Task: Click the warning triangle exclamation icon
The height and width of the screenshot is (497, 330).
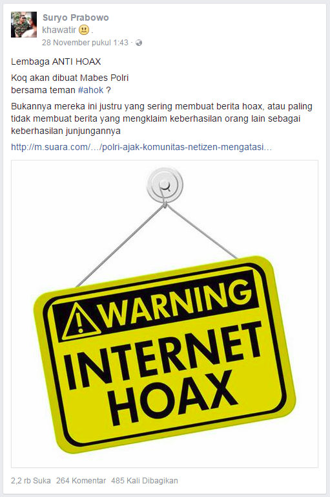Action: pos(80,322)
